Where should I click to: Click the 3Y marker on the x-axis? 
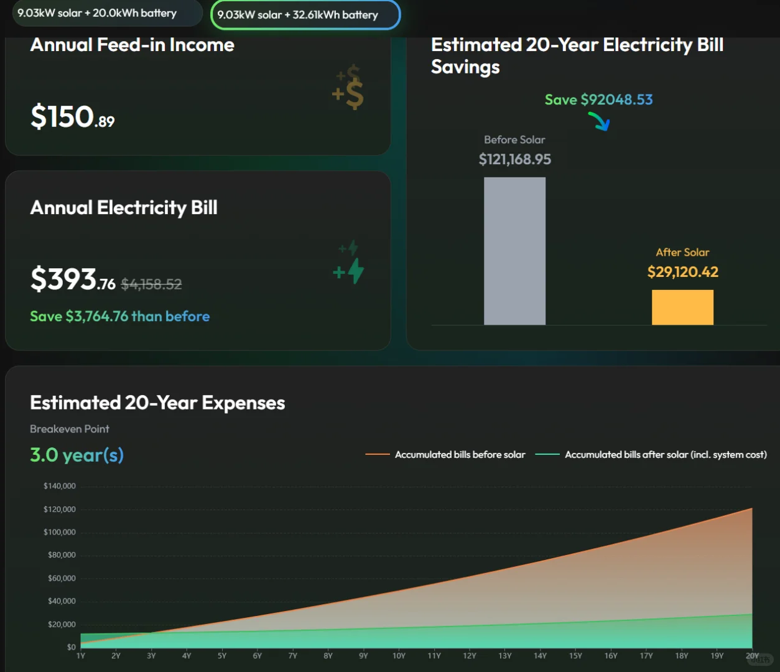tap(151, 656)
